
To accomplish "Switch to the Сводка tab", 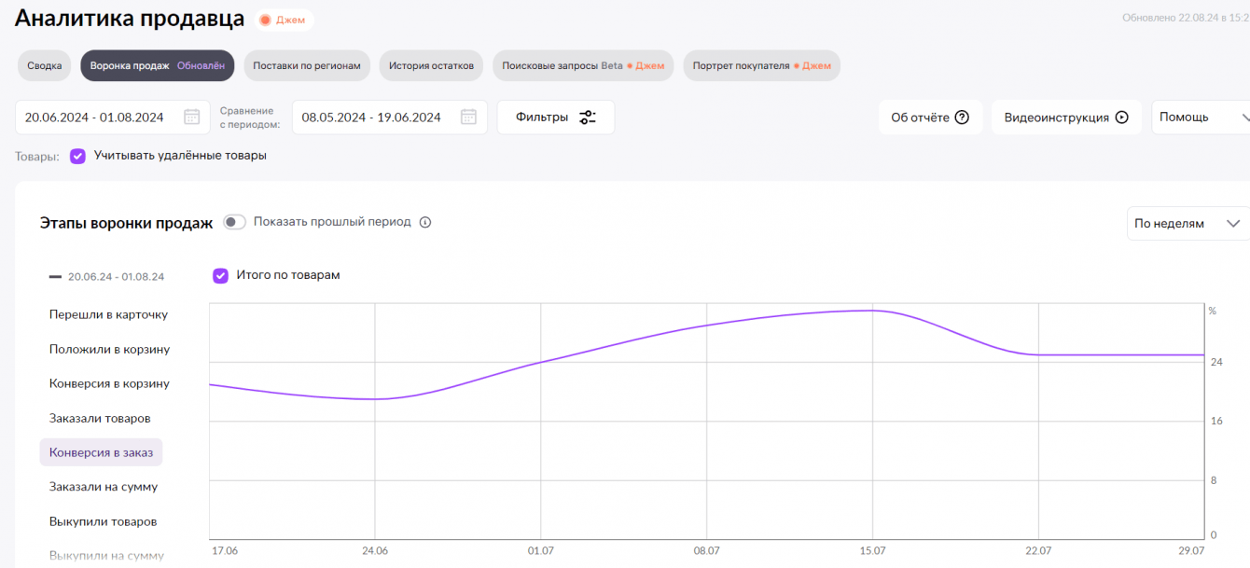I will point(45,66).
